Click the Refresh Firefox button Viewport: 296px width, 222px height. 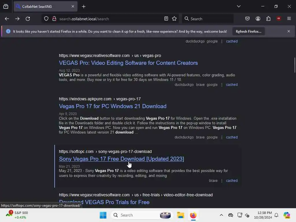click(248, 32)
